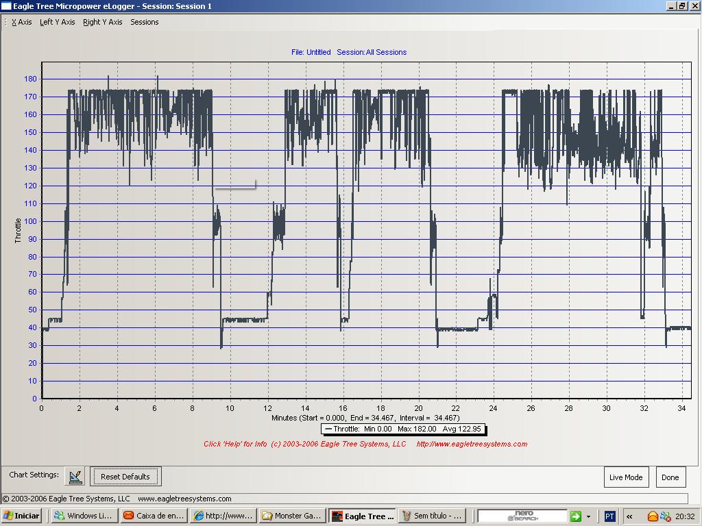Switch to Caixa de entrada mail window
This screenshot has height=526, width=702.
pyautogui.click(x=154, y=516)
